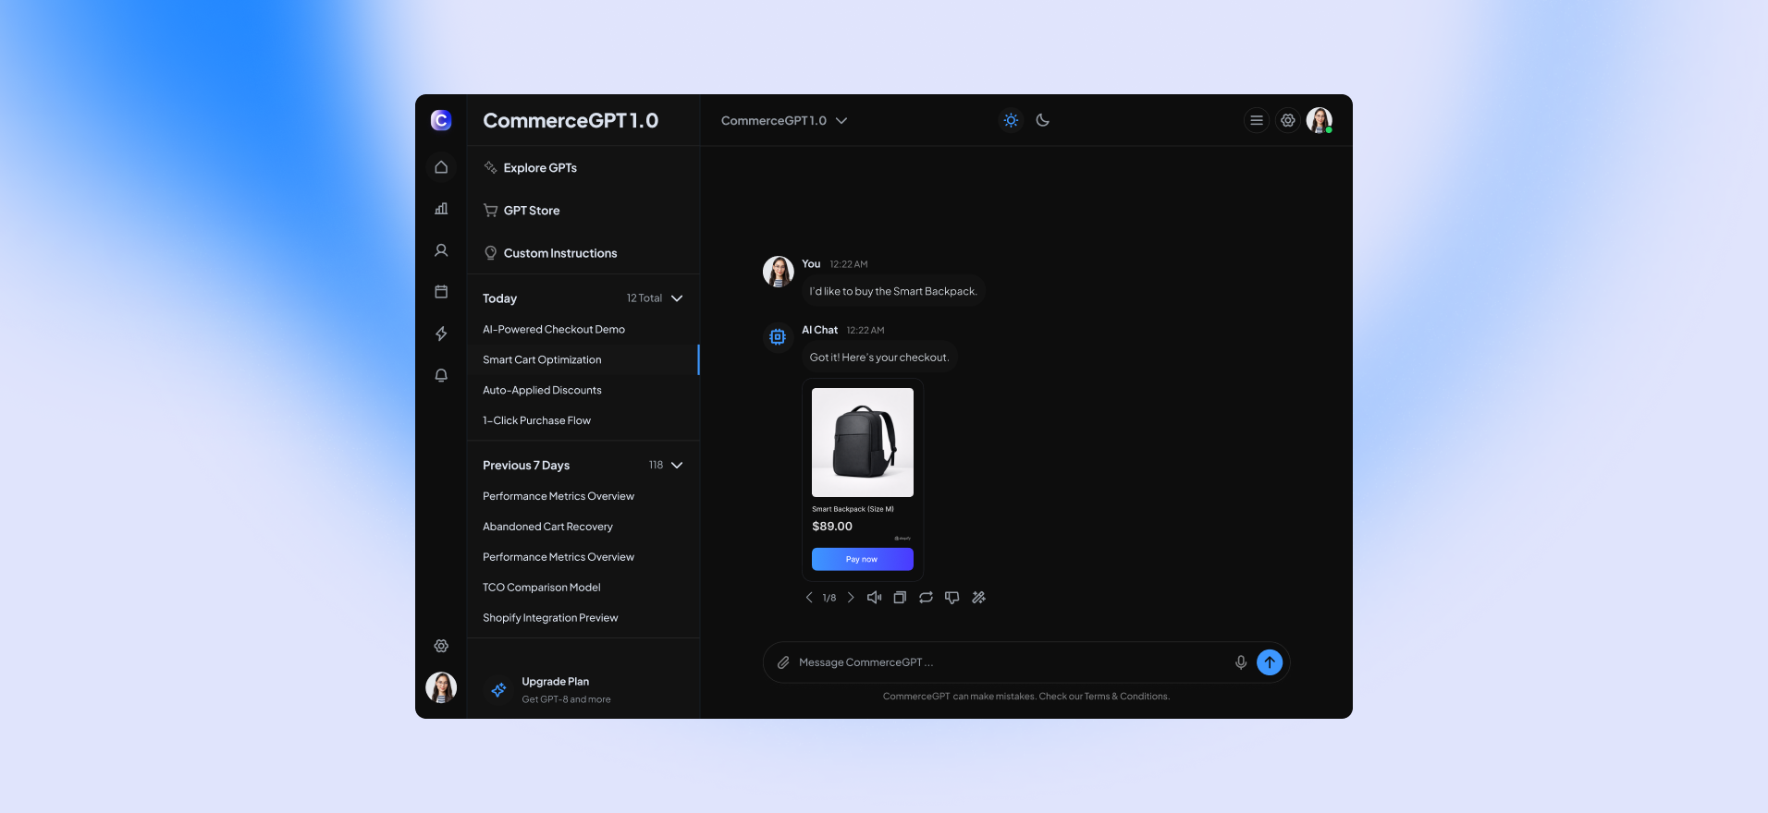Click the 118 count text
The height and width of the screenshot is (813, 1768).
point(656,466)
